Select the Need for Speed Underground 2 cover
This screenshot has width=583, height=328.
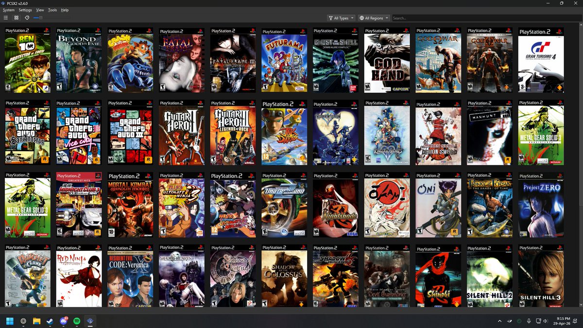click(x=284, y=205)
